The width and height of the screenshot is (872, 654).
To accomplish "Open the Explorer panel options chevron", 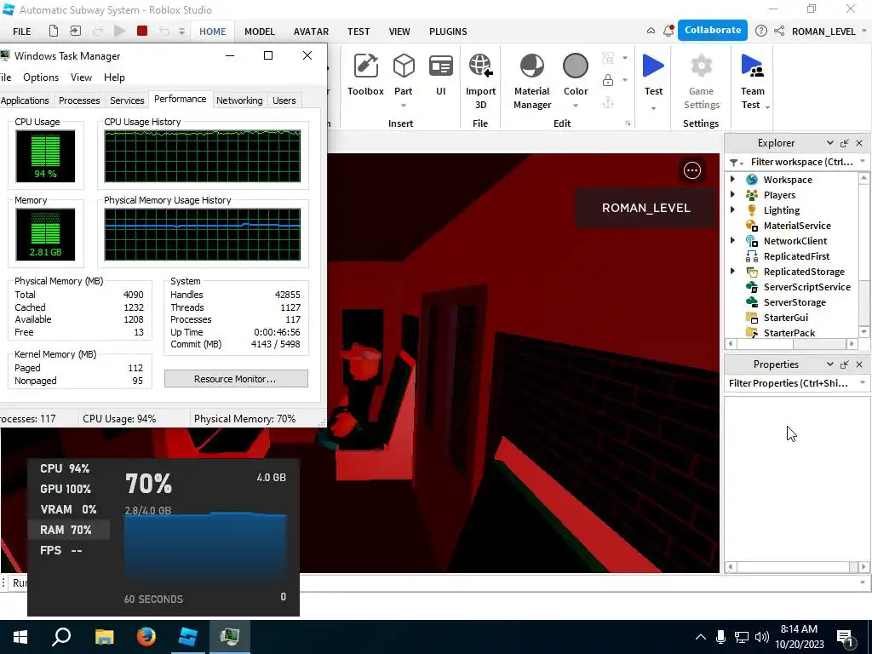I will point(829,143).
